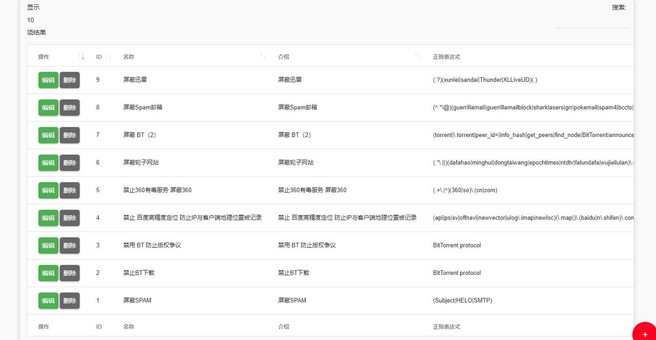Sort table by 操作 column arrows
Viewport: 656px width, 340px height.
click(x=81, y=57)
